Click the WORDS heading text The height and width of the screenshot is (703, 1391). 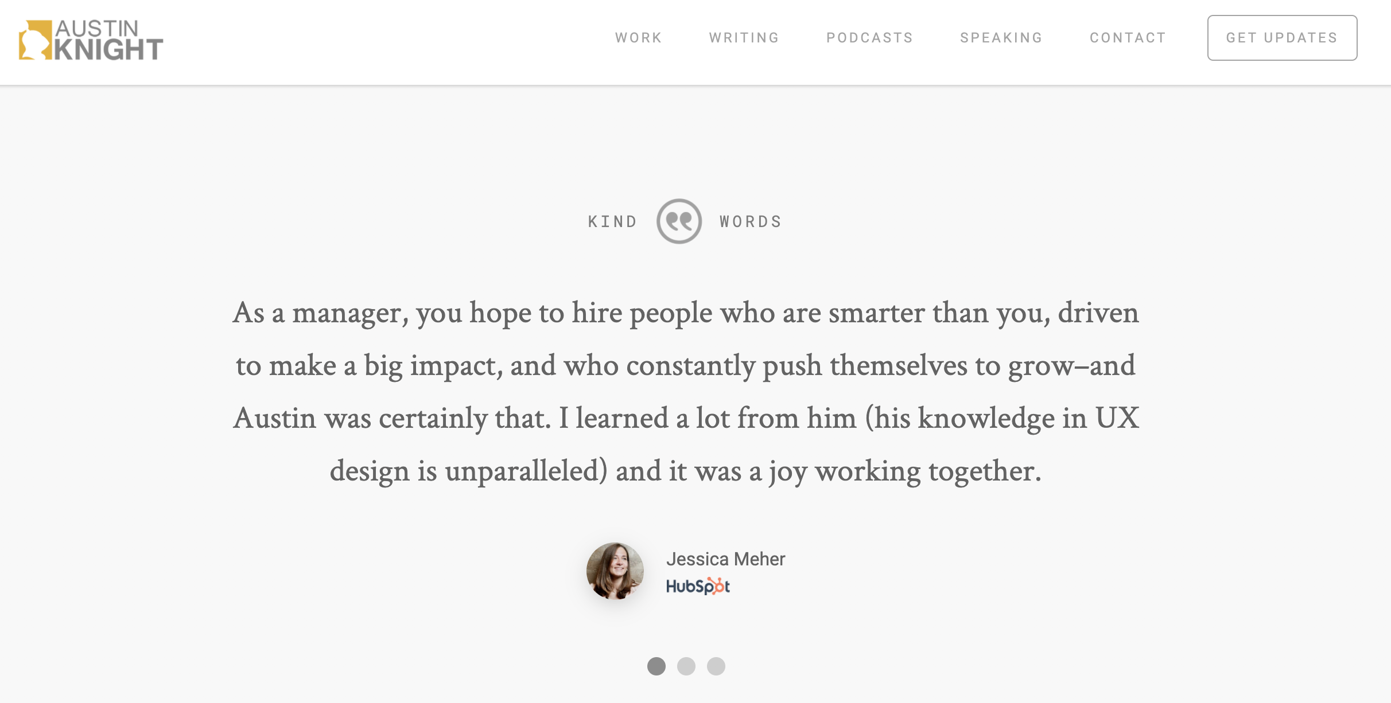tap(751, 222)
